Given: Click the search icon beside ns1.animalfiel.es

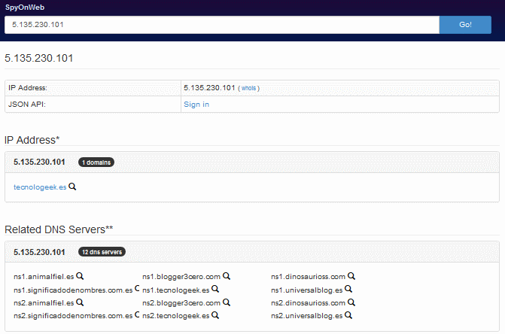Looking at the screenshot, I should point(80,276).
